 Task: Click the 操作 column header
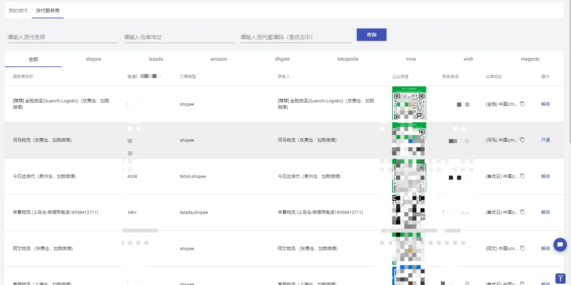click(x=545, y=77)
